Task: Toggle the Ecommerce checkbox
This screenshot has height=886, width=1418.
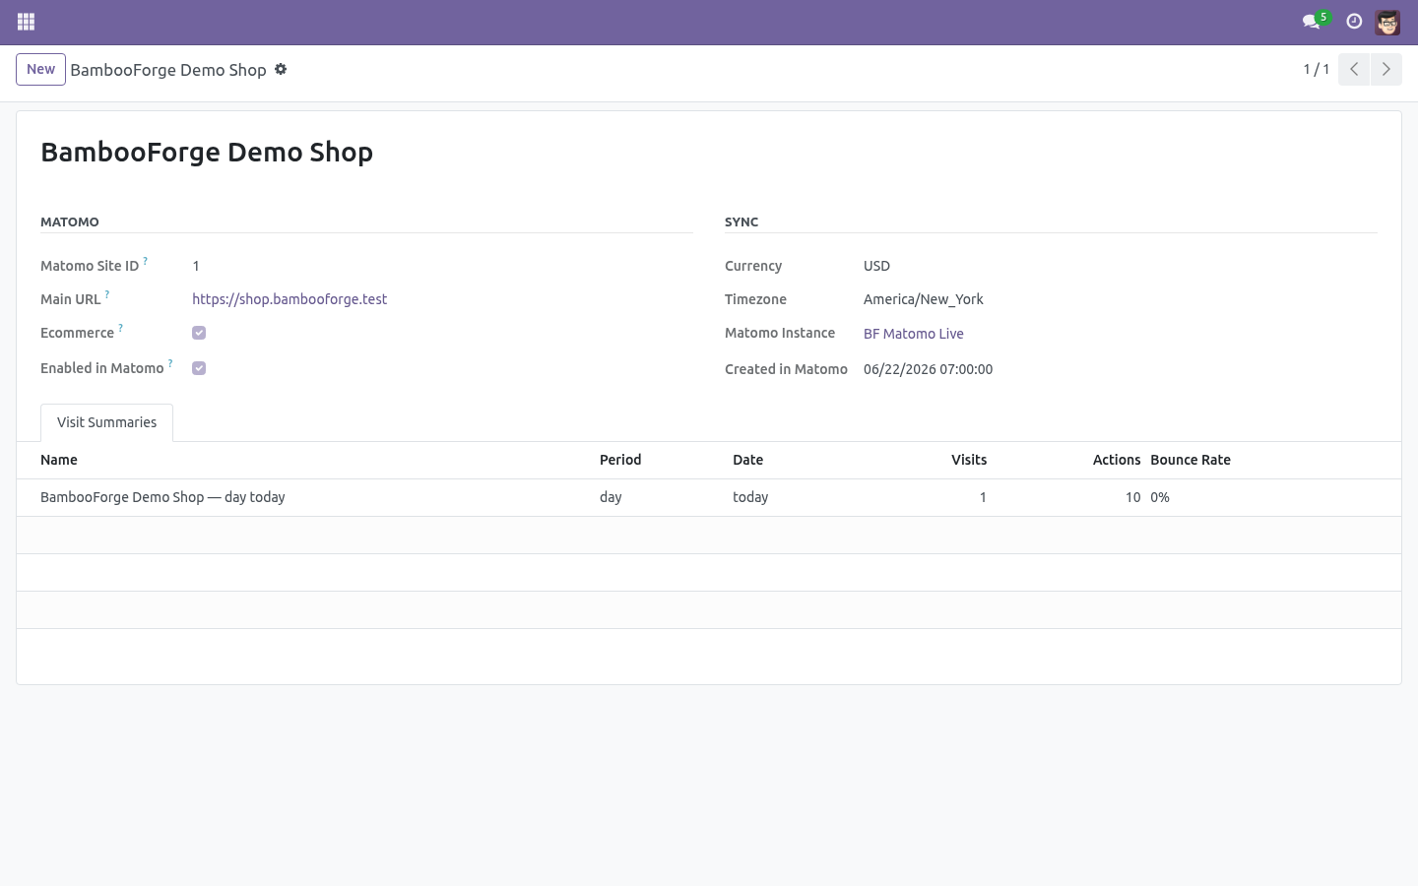Action: [199, 333]
